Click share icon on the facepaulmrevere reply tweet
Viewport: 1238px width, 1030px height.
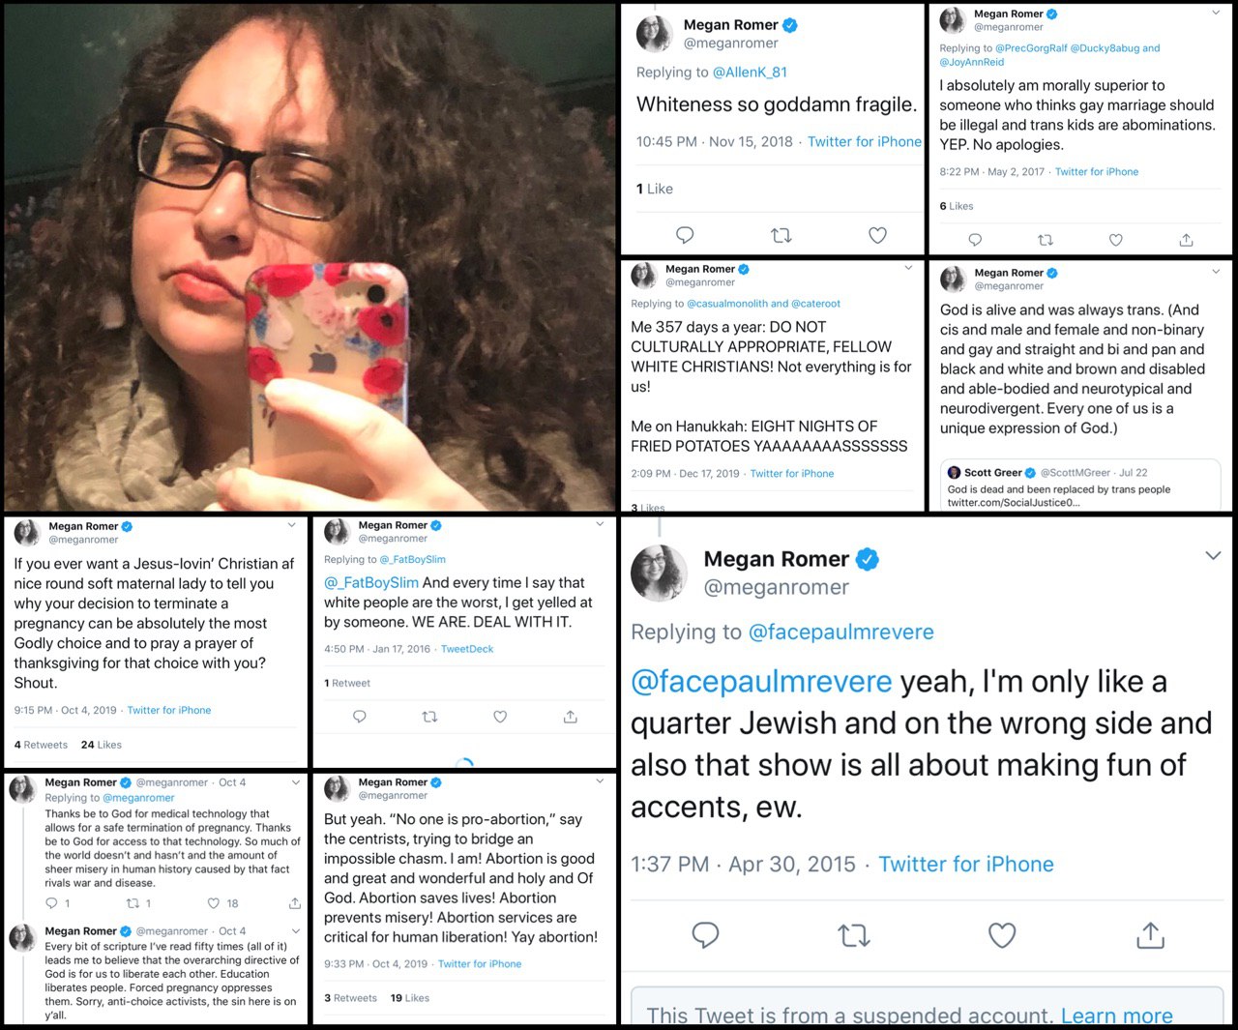(1150, 935)
